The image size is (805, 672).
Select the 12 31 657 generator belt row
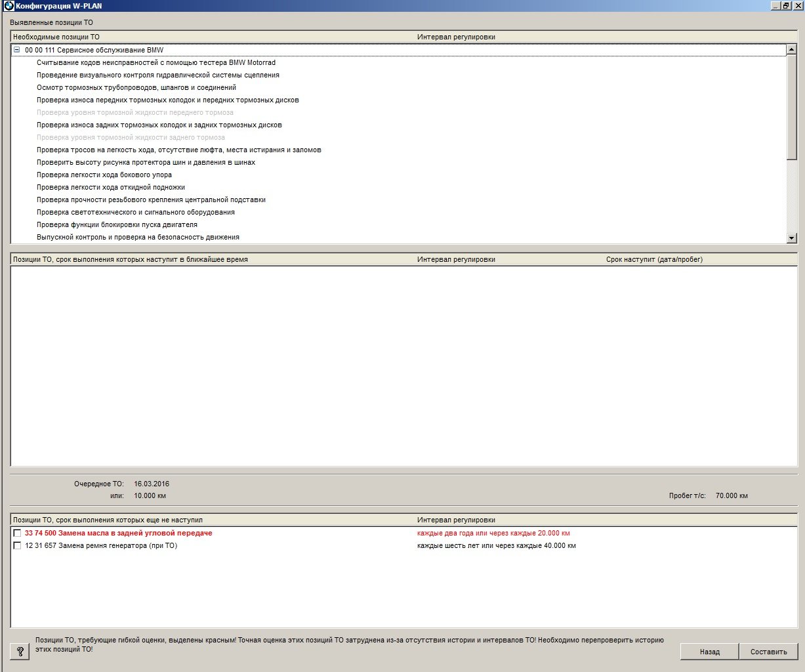click(101, 546)
